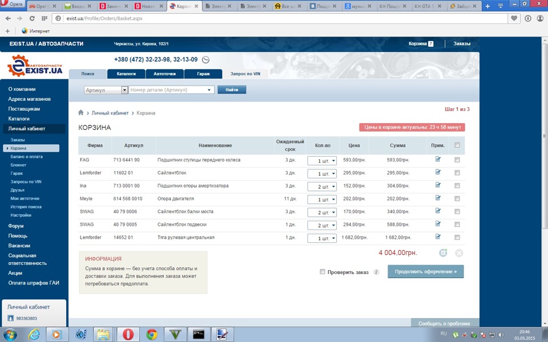Switch to the Гараж tab
This screenshot has width=548, height=342.
[203, 74]
